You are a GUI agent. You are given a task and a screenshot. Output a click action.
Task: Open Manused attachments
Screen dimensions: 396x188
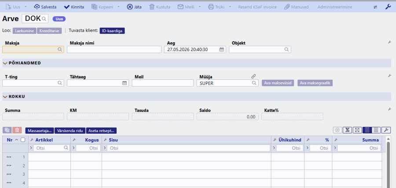[296, 7]
